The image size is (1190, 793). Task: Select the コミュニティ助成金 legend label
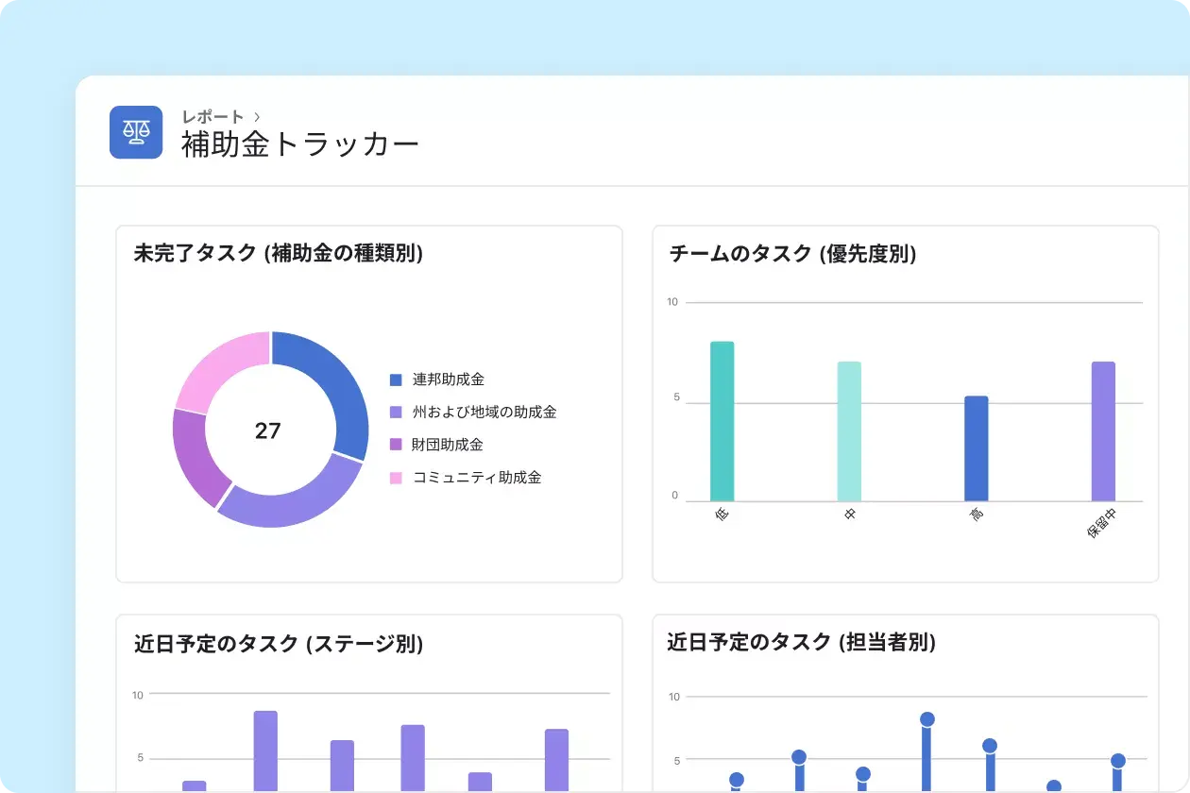click(x=477, y=478)
